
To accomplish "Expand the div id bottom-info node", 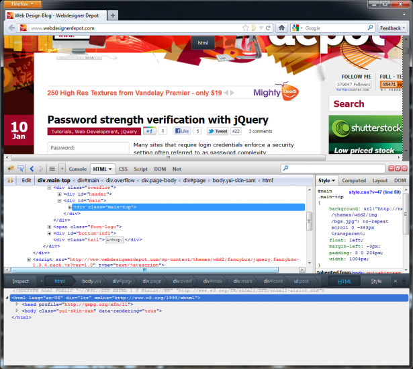I will click(x=49, y=233).
